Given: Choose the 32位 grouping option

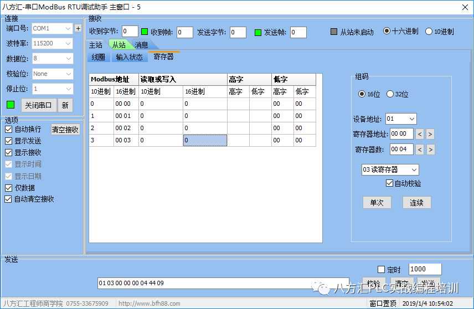Looking at the screenshot, I should click(390, 94).
